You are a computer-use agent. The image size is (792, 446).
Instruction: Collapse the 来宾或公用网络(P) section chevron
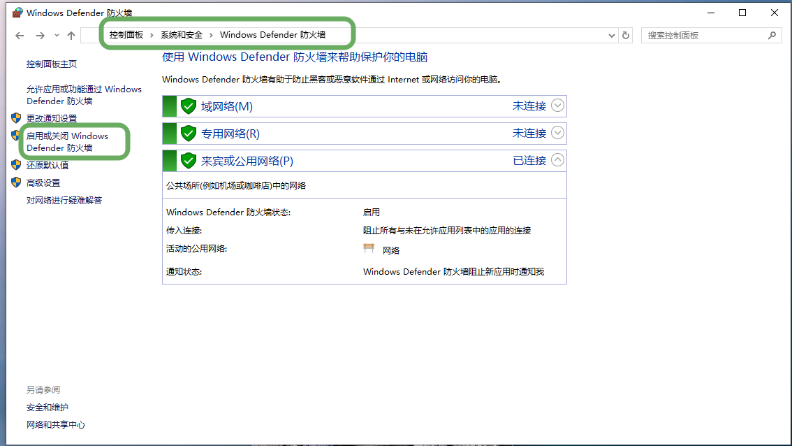point(557,160)
